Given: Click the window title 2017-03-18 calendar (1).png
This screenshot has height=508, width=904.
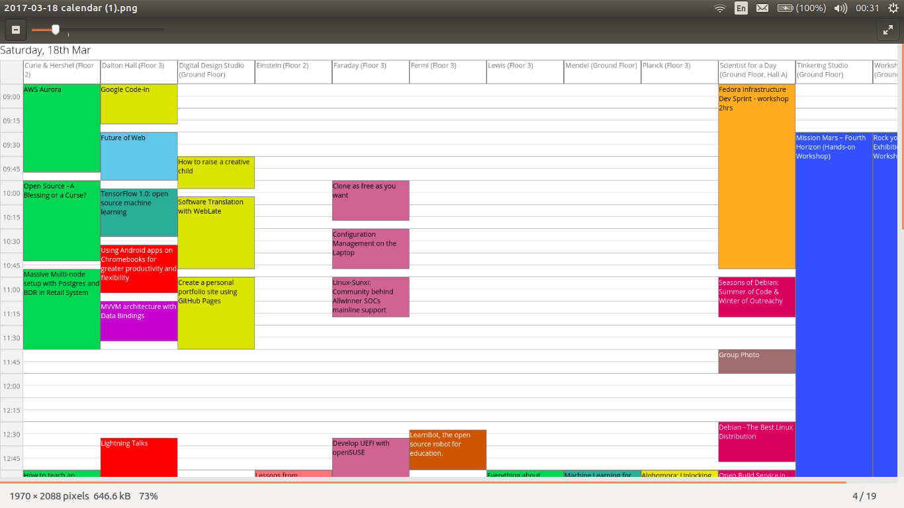Looking at the screenshot, I should click(71, 8).
